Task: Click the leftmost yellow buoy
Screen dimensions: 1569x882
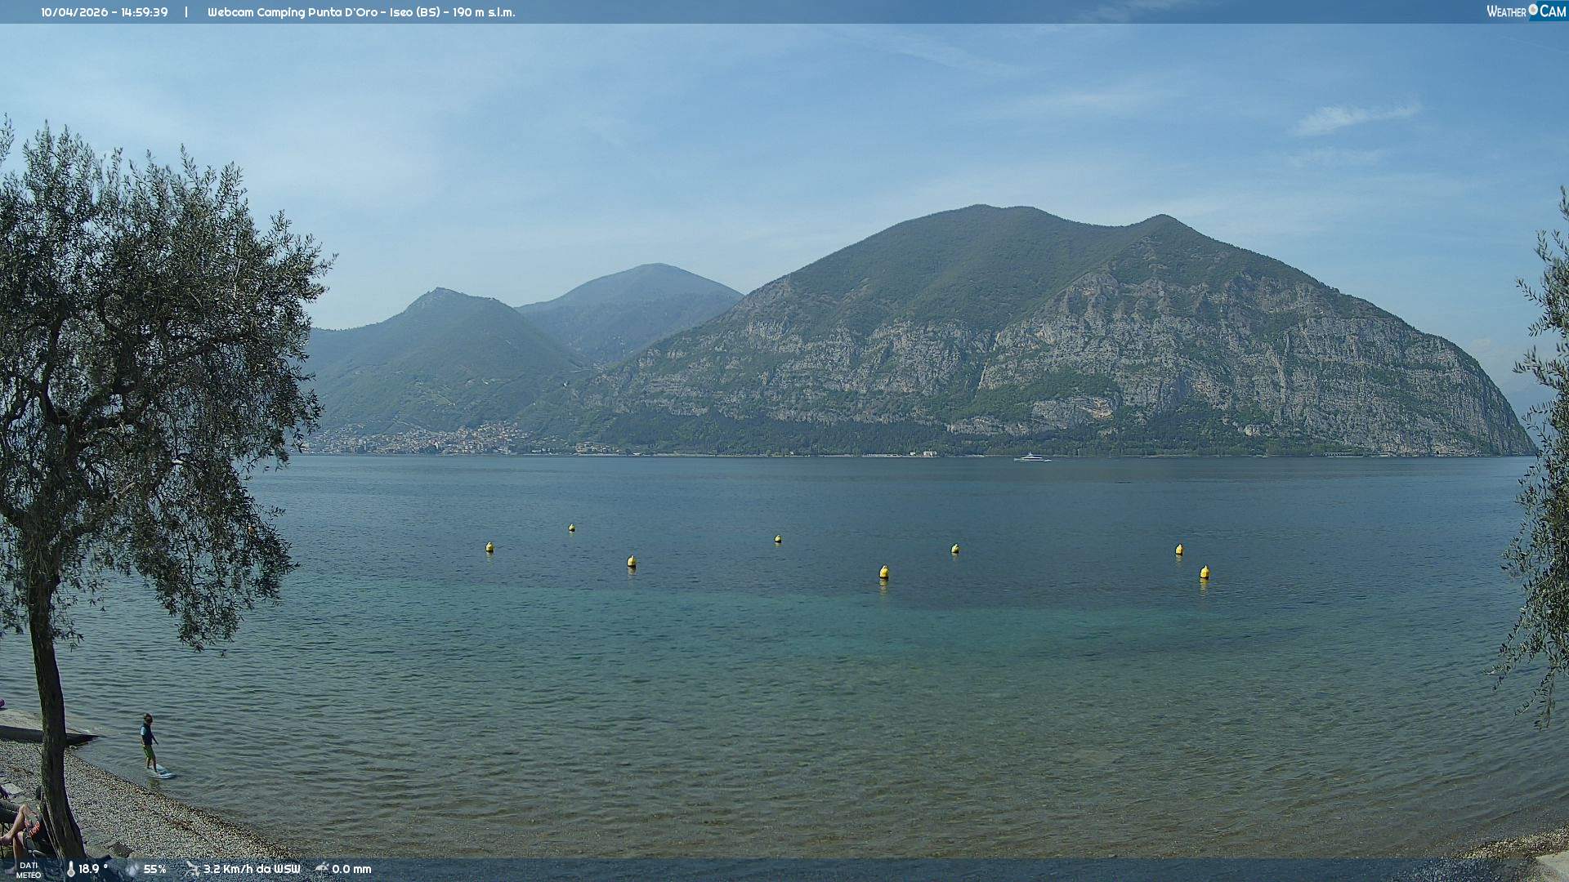Action: (489, 547)
